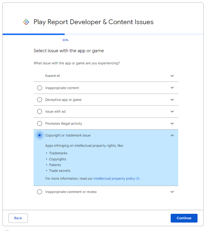Click the Trademarks bullet item
This screenshot has height=231, width=206.
(58, 153)
